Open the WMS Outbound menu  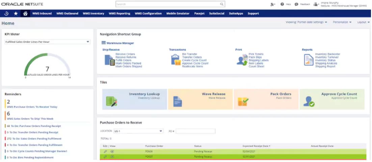click(x=67, y=13)
